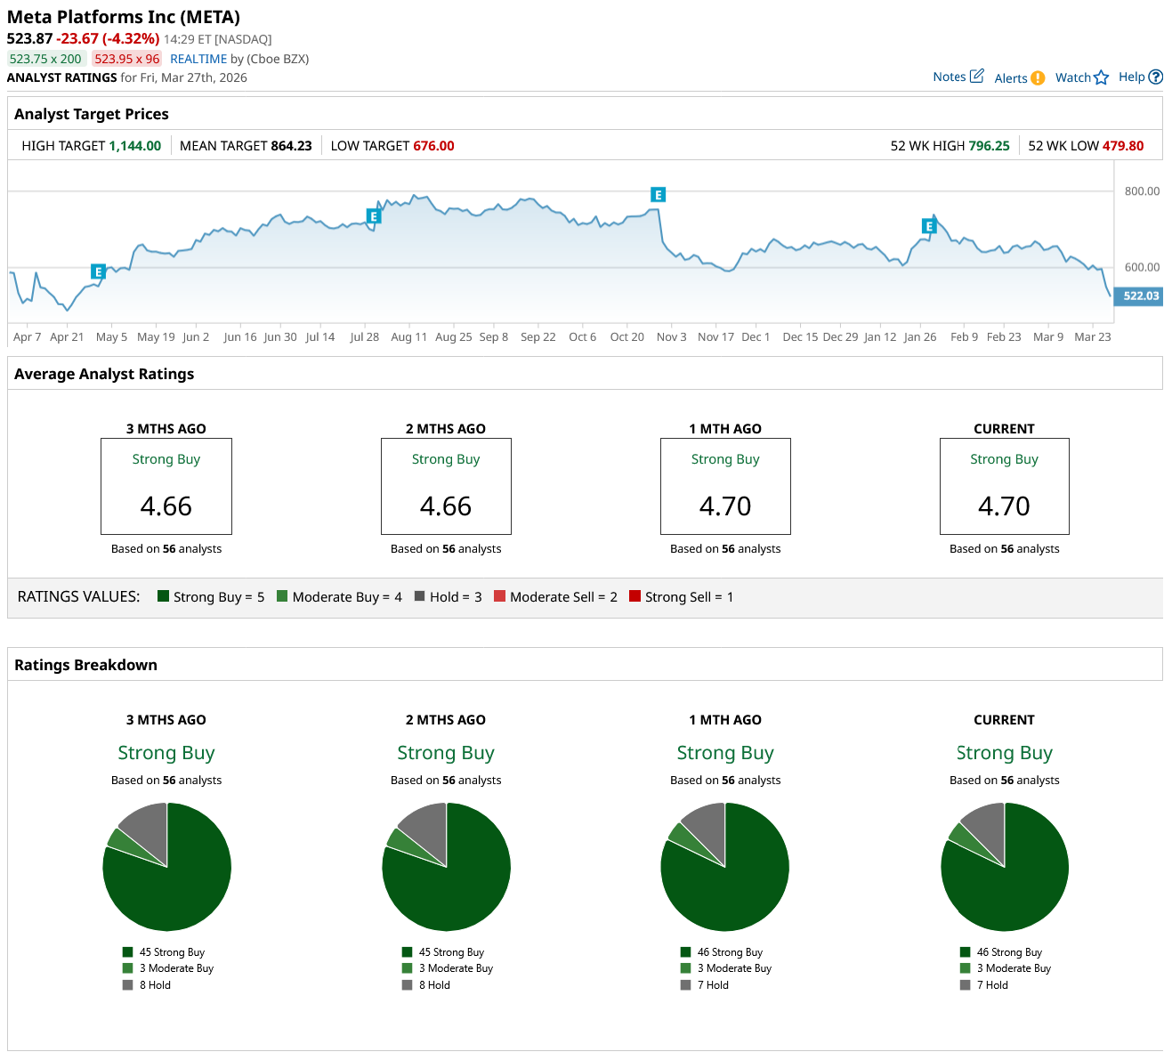1164x1052 pixels.
Task: Click the 522.03 price tag on the chart
Action: [x=1139, y=295]
